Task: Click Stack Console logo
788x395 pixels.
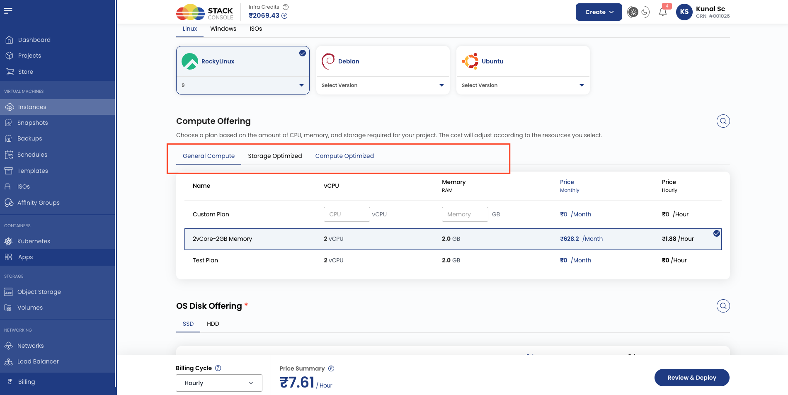Action: tap(205, 12)
